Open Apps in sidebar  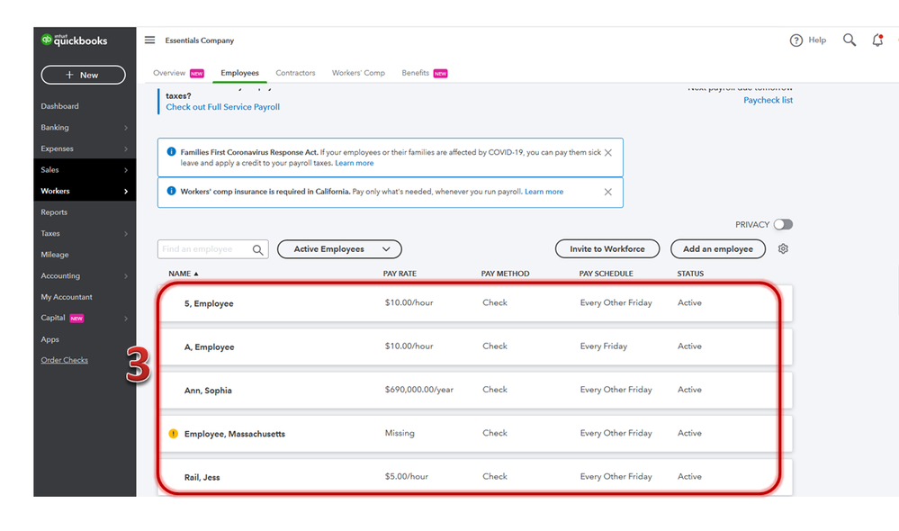click(49, 339)
